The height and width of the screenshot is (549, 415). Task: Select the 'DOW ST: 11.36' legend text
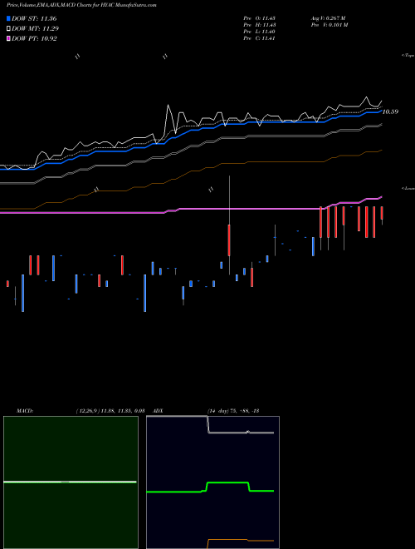pos(34,18)
